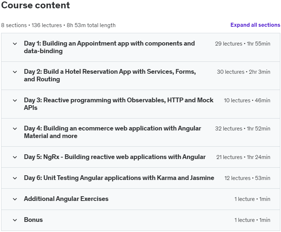The width and height of the screenshot is (281, 232).
Task: Click Expand all sections link
Action: 255,25
